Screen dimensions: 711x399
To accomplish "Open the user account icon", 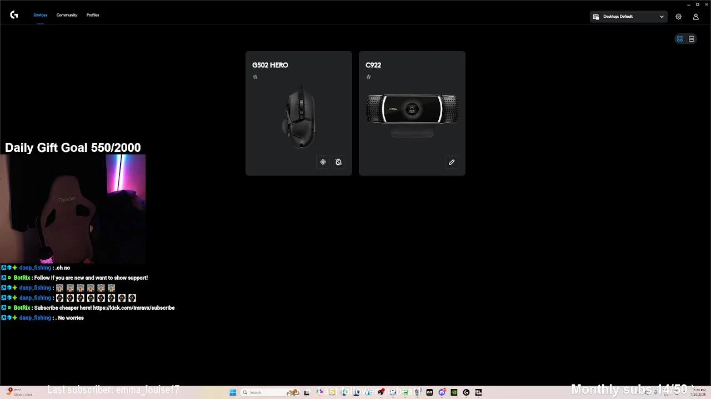I will 695,17.
